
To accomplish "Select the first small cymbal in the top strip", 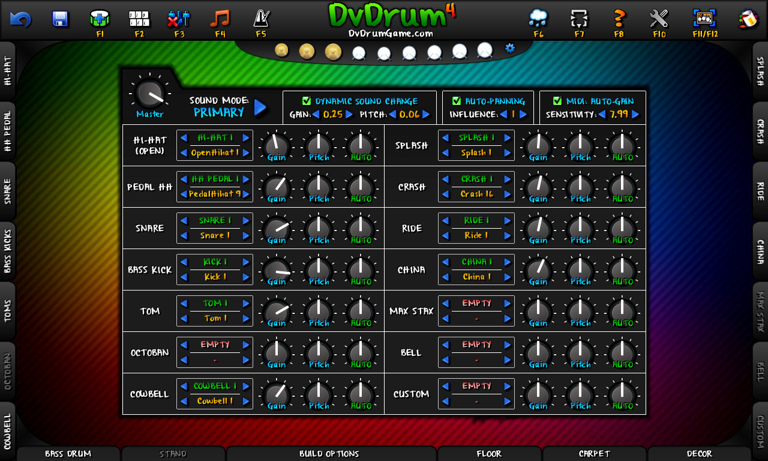I will point(281,50).
